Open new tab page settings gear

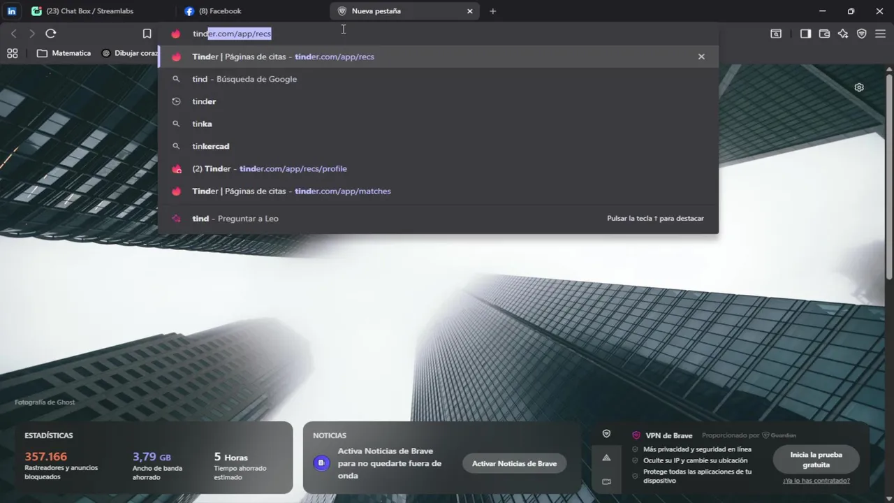tap(859, 87)
